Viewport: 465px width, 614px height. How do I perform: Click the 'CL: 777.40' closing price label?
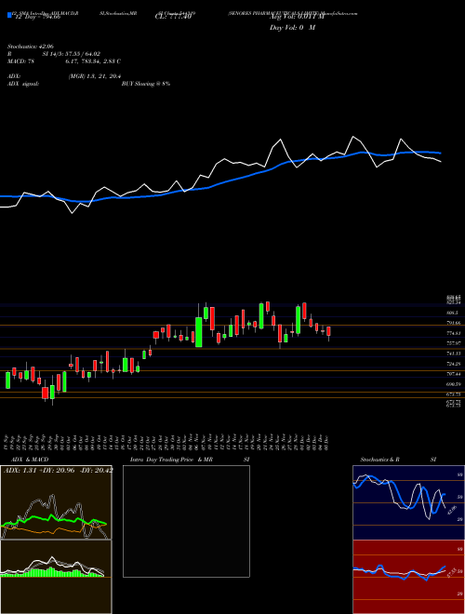pos(173,16)
